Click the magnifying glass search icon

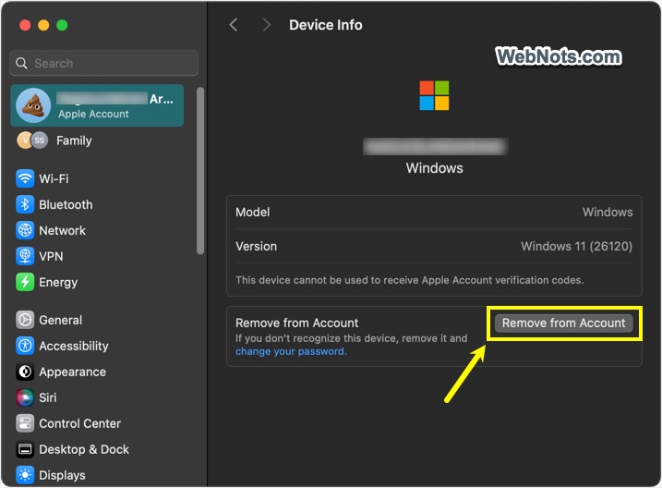coord(21,64)
